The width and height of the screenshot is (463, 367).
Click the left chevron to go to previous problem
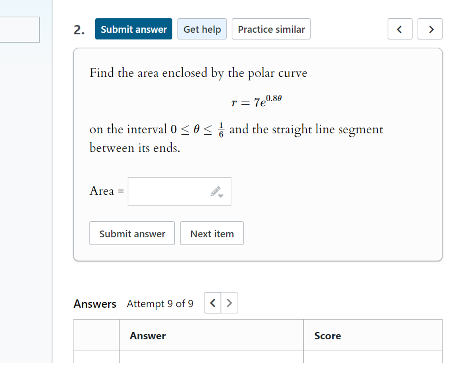coord(399,29)
